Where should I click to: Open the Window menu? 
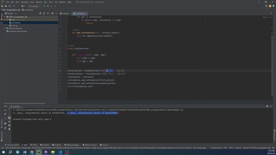(x=63, y=2)
